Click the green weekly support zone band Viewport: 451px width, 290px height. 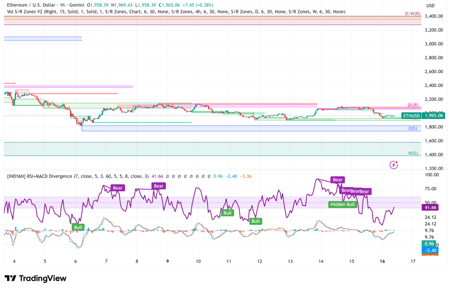tap(211, 149)
